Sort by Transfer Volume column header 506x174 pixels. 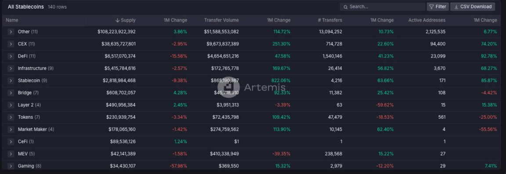[x=221, y=20]
